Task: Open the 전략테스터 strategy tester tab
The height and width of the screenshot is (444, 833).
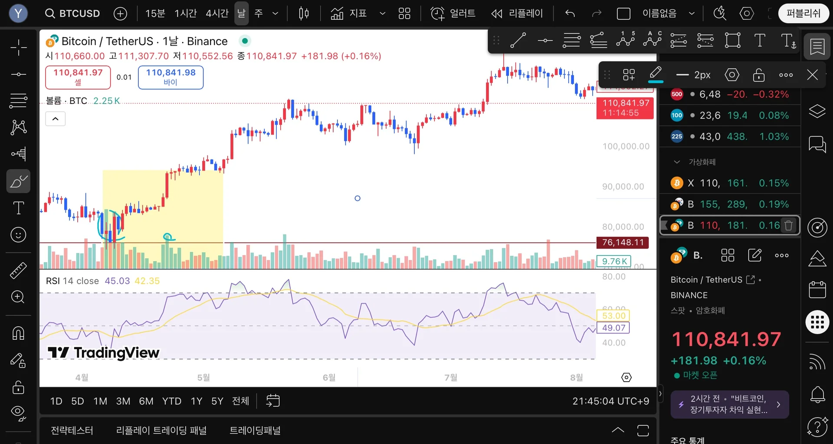Action: point(72,431)
